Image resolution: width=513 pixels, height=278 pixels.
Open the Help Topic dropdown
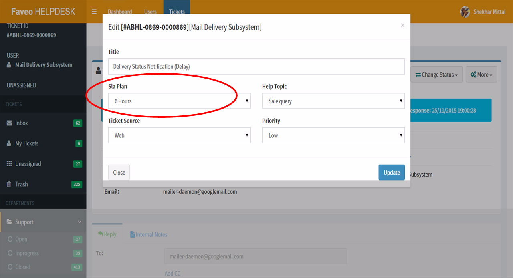[x=333, y=101]
